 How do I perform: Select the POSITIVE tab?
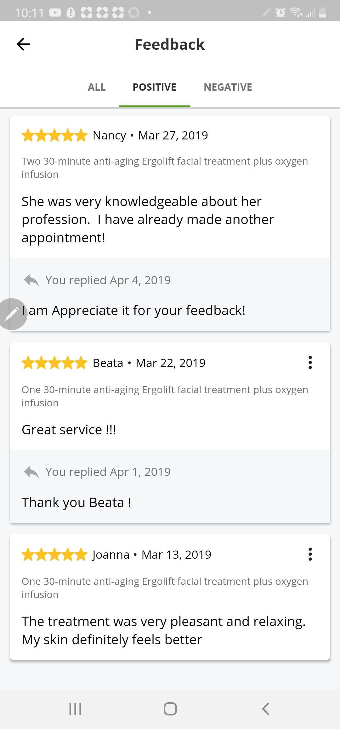154,87
